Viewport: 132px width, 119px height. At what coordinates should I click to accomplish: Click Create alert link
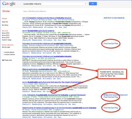8,60
